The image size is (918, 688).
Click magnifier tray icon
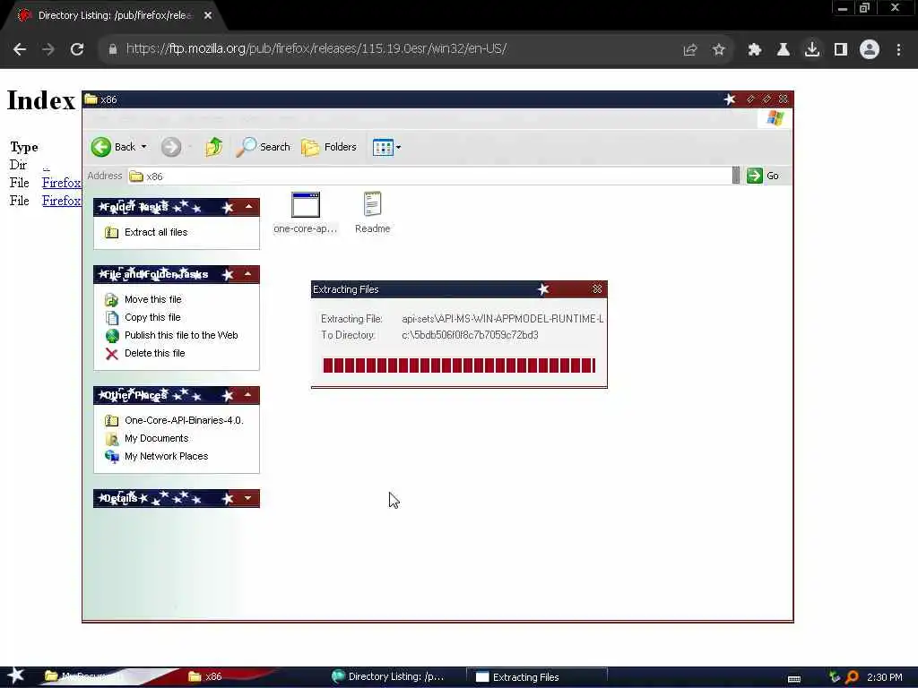click(x=853, y=677)
